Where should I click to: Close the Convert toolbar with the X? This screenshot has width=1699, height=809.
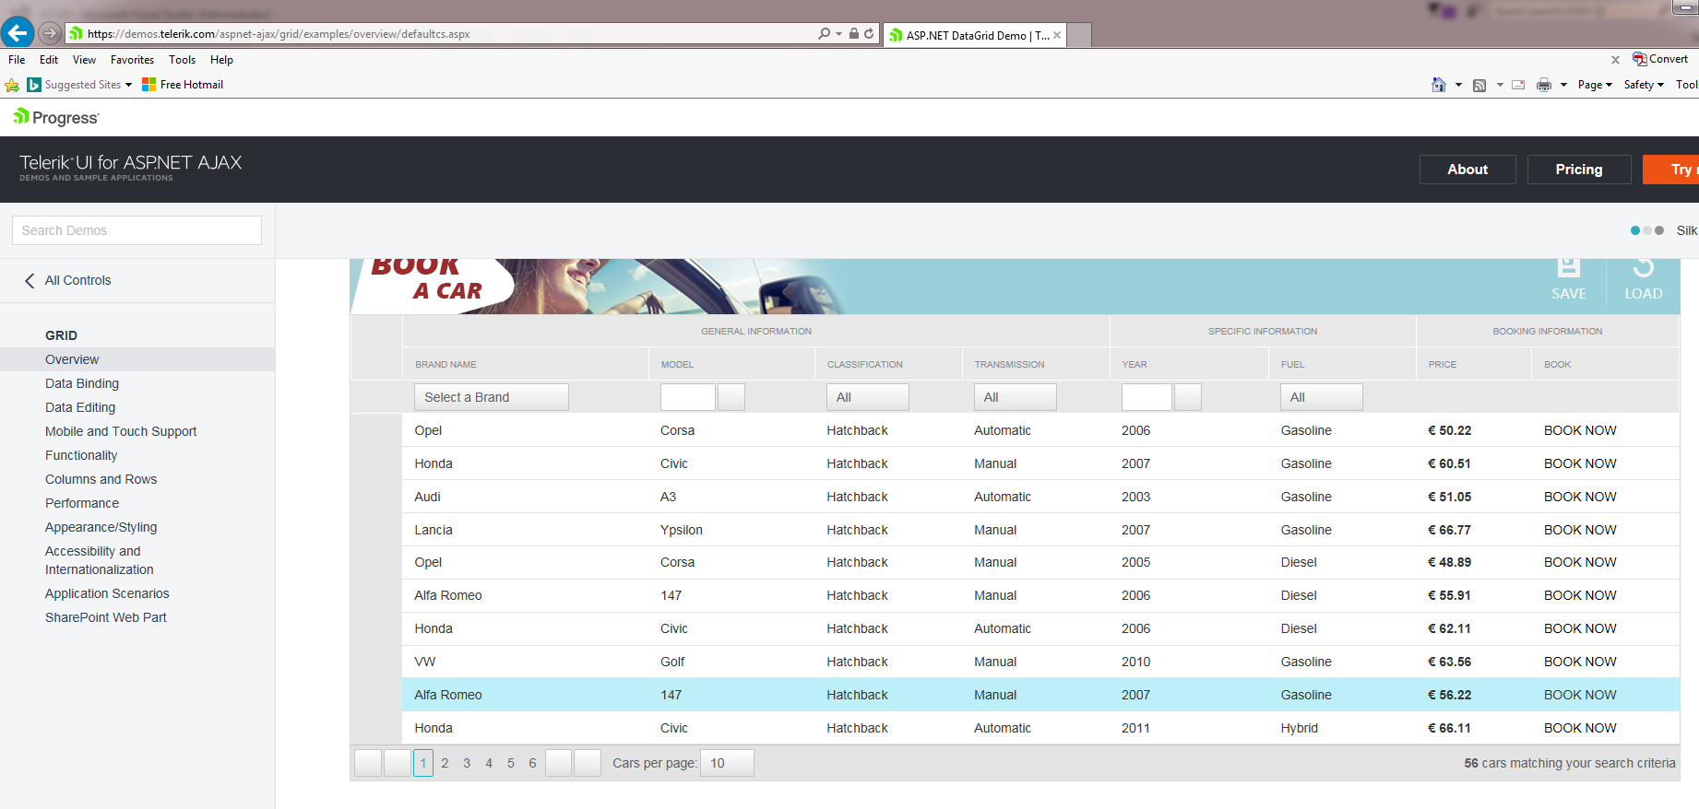point(1615,60)
